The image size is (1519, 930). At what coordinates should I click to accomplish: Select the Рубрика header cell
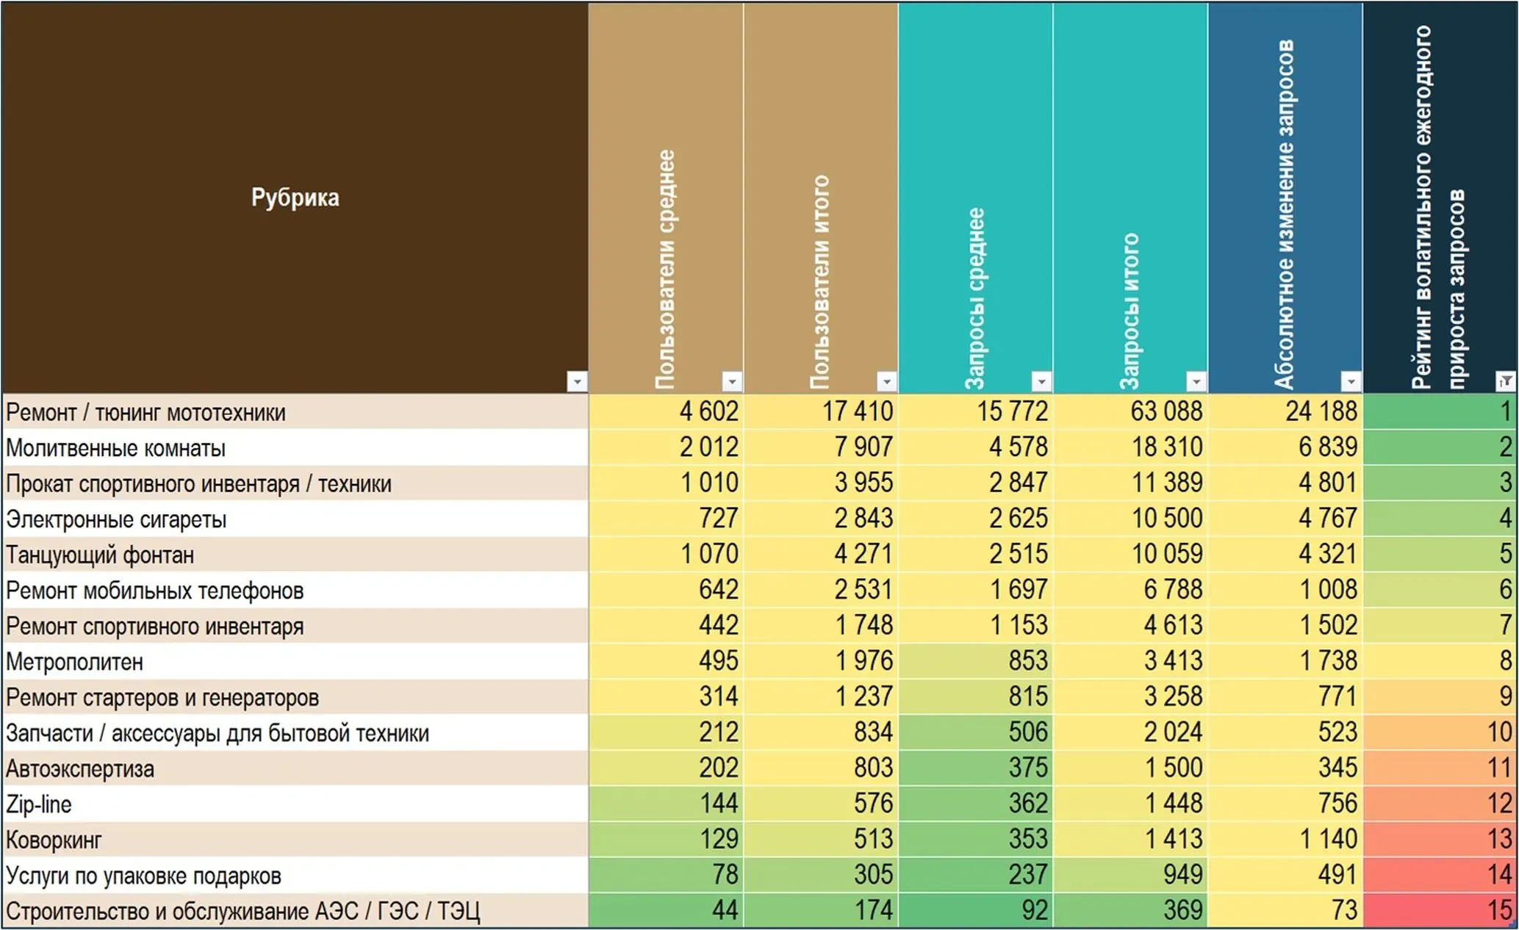295,198
